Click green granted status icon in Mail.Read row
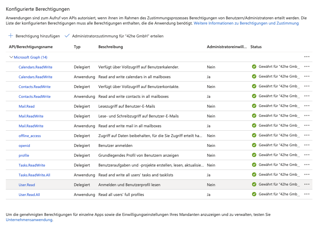 pyautogui.click(x=254, y=106)
